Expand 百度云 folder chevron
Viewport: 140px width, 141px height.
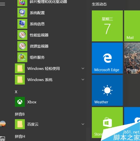83,124
